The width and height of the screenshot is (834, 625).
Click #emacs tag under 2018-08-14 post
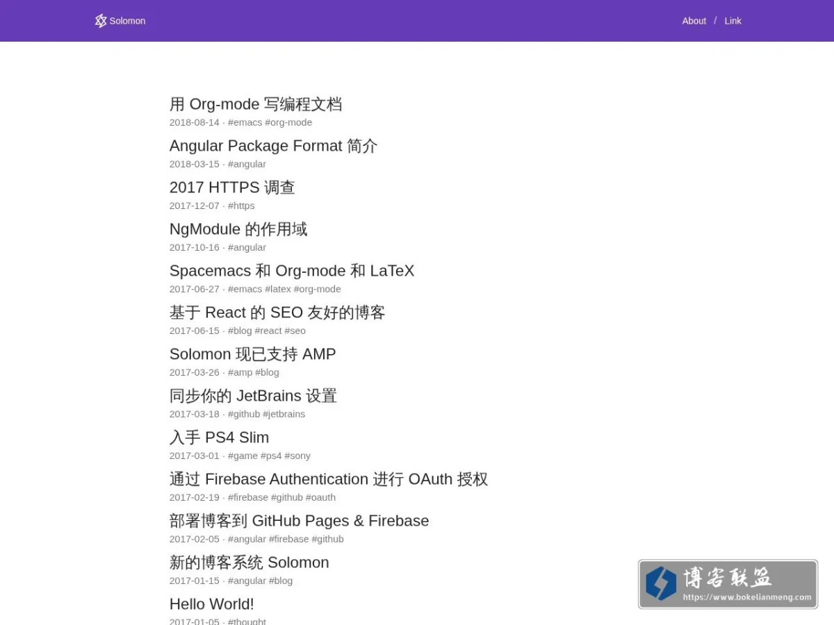pyautogui.click(x=245, y=122)
